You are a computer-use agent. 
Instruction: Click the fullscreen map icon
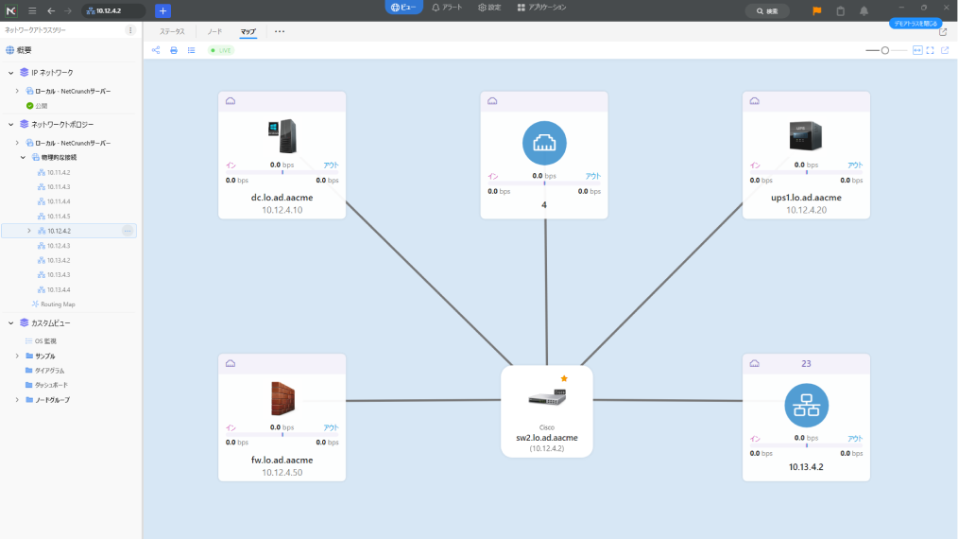coord(931,50)
